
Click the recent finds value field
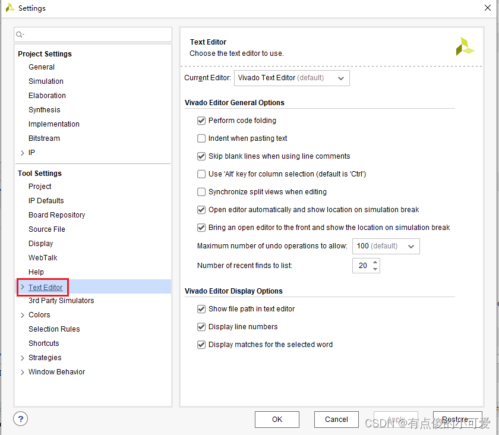[362, 266]
